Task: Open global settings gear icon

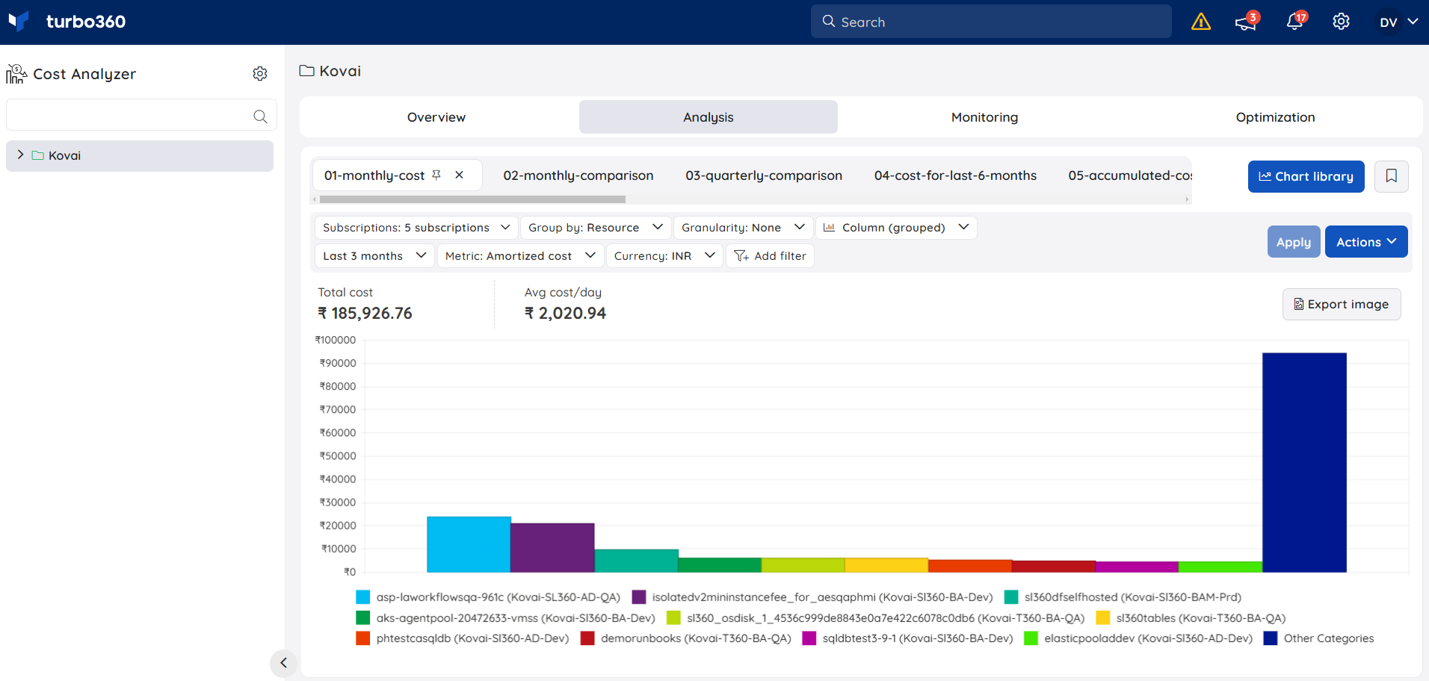Action: click(x=1342, y=22)
